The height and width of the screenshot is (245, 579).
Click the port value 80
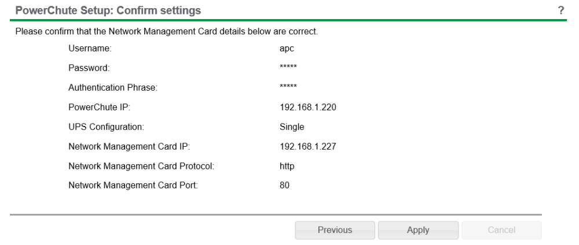pyautogui.click(x=284, y=186)
